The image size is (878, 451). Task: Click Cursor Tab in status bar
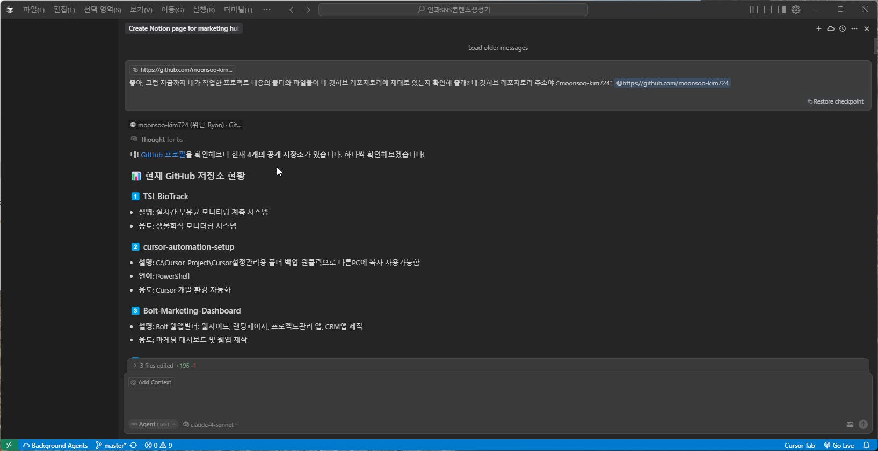(x=800, y=445)
